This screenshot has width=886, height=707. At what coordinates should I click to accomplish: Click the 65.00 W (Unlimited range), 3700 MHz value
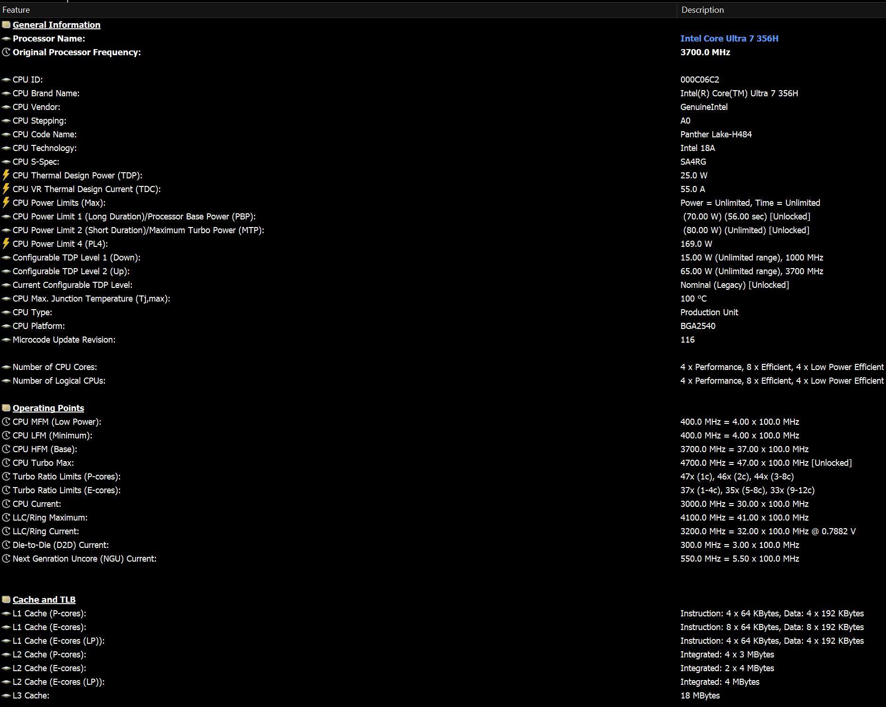click(x=752, y=271)
